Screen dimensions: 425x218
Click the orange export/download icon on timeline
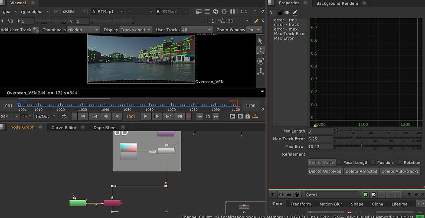point(255,117)
